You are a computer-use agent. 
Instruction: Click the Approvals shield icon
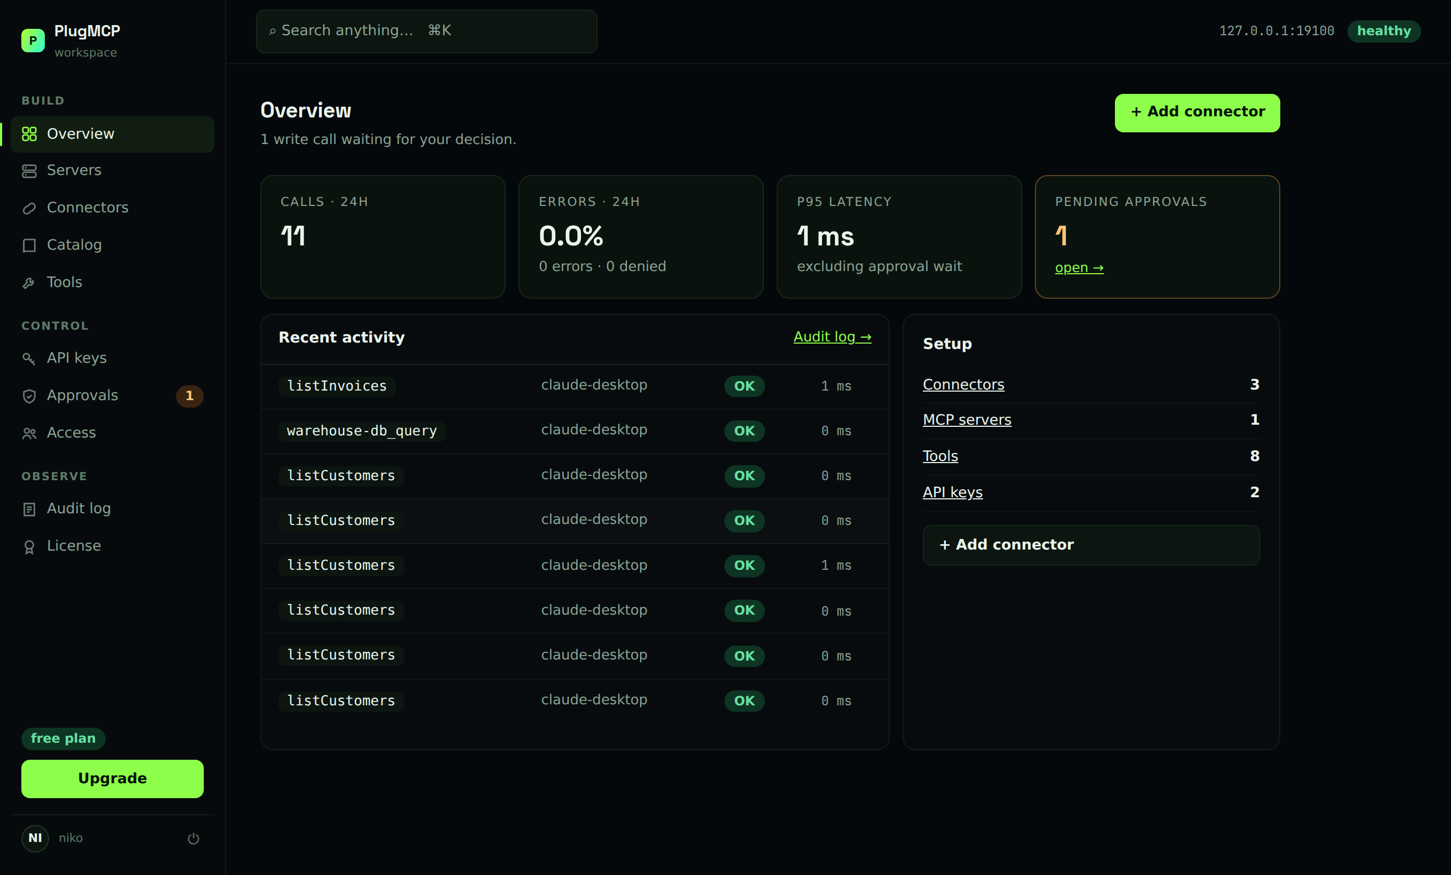[x=29, y=396]
